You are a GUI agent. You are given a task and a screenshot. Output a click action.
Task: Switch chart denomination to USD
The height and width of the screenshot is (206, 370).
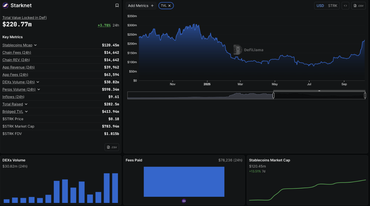click(x=320, y=6)
